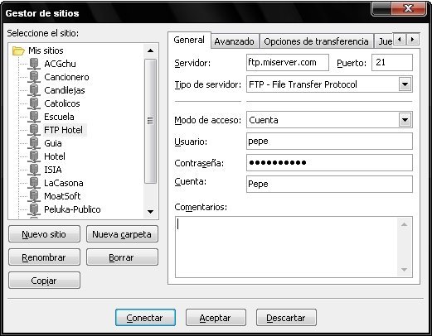Click the server icon beside Escuela
This screenshot has width=432, height=336.
tap(34, 117)
